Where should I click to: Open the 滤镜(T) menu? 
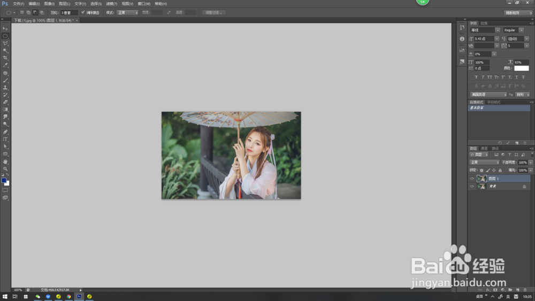(x=112, y=4)
